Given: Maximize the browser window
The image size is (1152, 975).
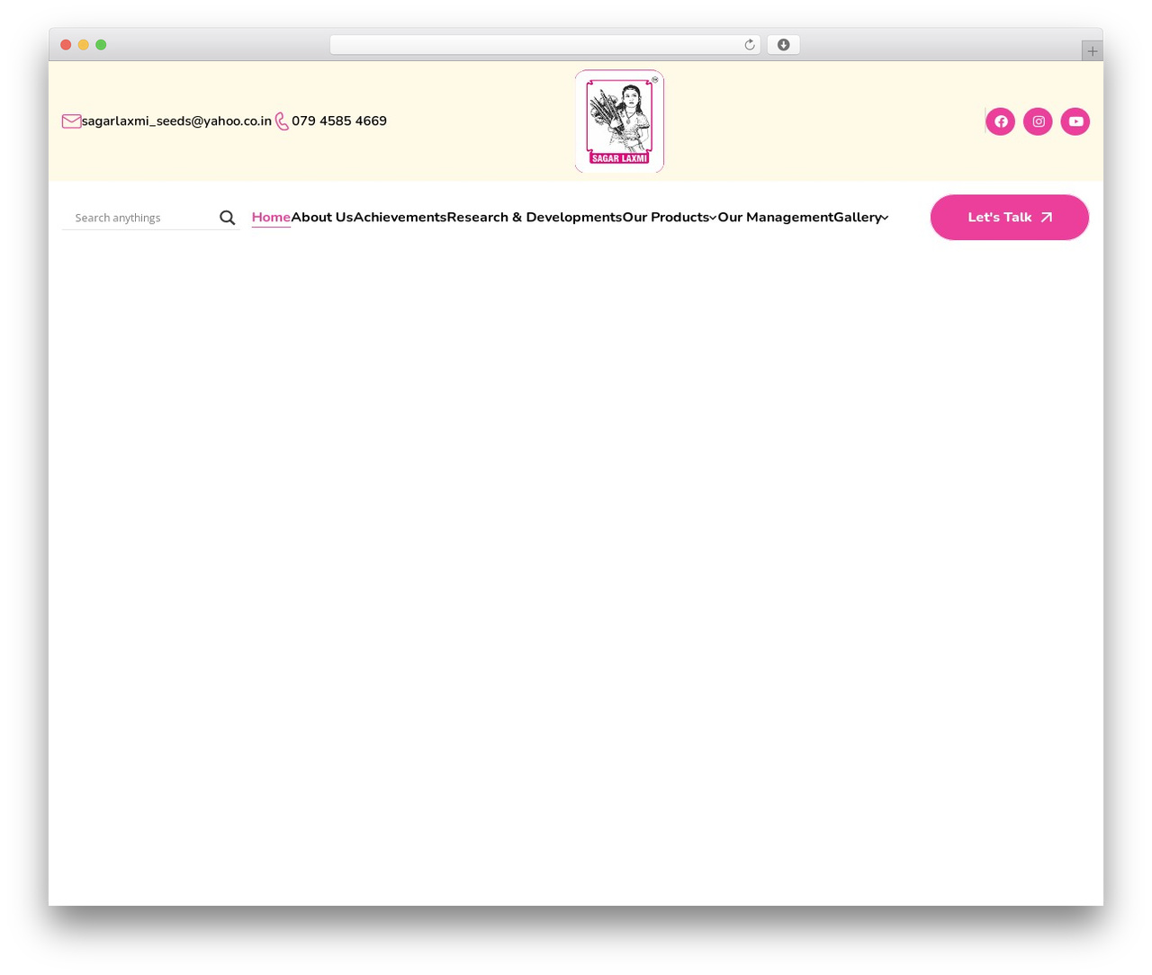Looking at the screenshot, I should click(101, 45).
